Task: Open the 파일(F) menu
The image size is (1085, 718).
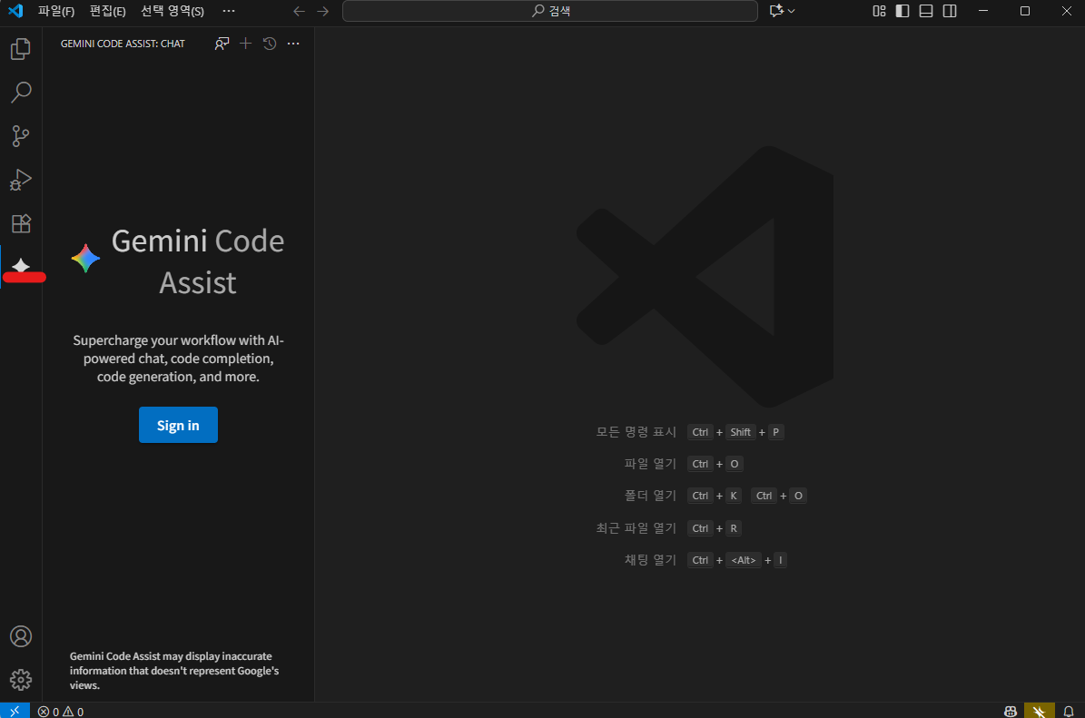Action: pos(56,11)
